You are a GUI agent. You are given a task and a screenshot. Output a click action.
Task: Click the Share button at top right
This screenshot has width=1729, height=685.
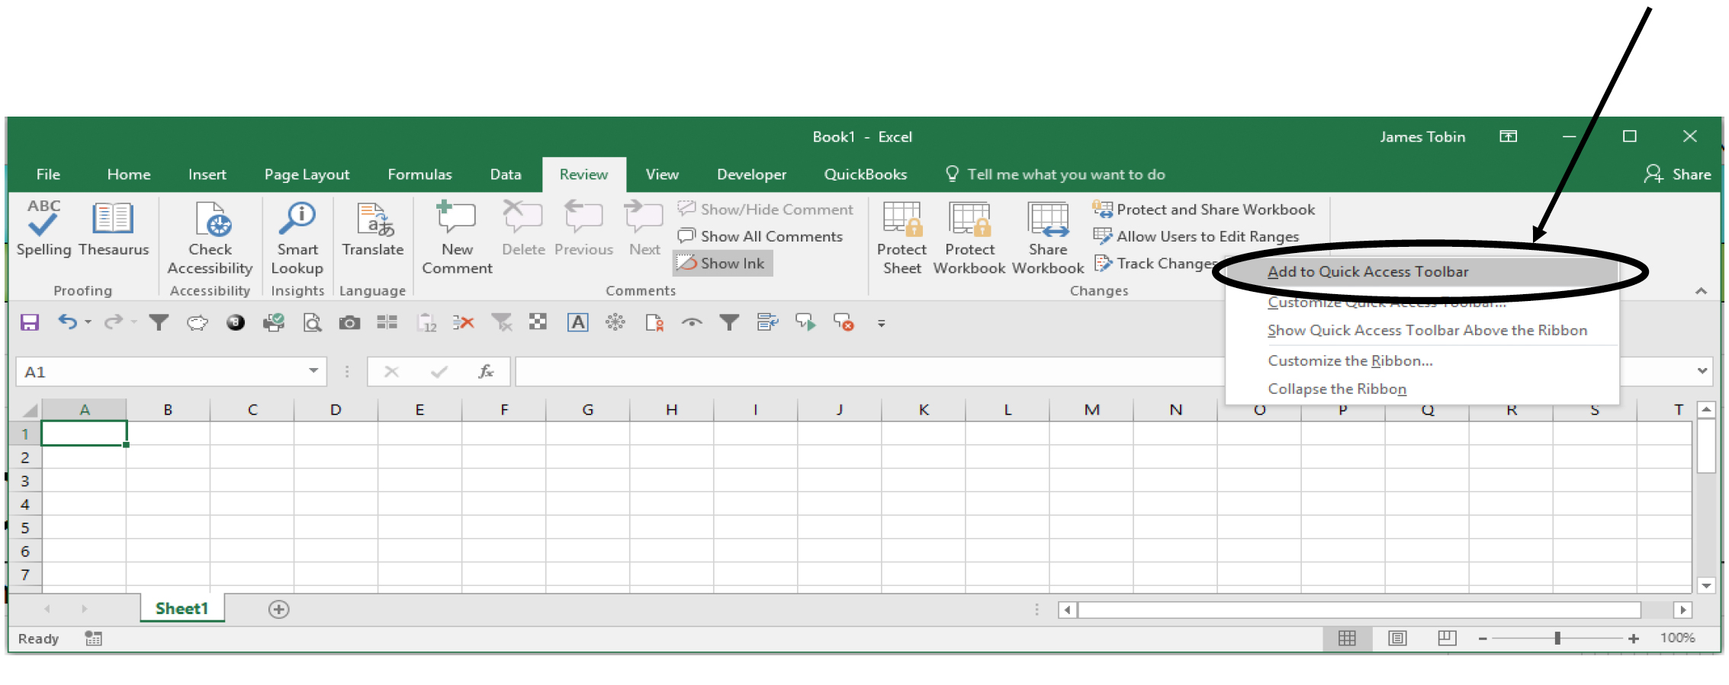[x=1678, y=174]
